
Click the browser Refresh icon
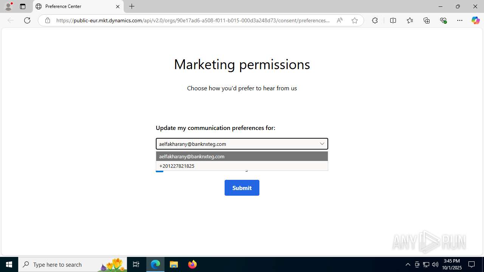[x=27, y=20]
